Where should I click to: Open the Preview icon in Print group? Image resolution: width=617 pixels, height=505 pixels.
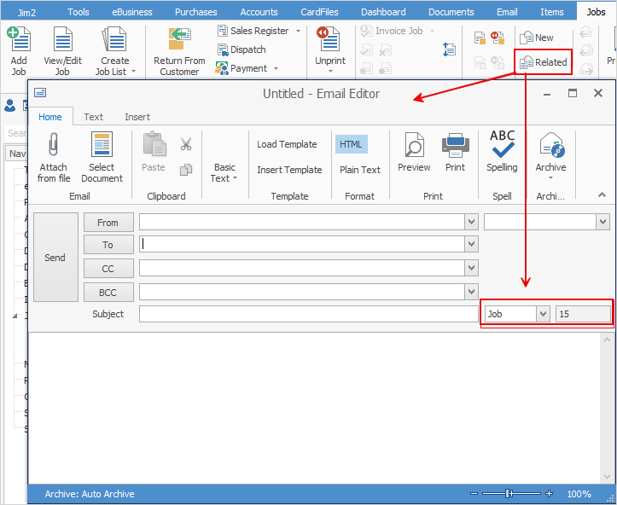[414, 144]
